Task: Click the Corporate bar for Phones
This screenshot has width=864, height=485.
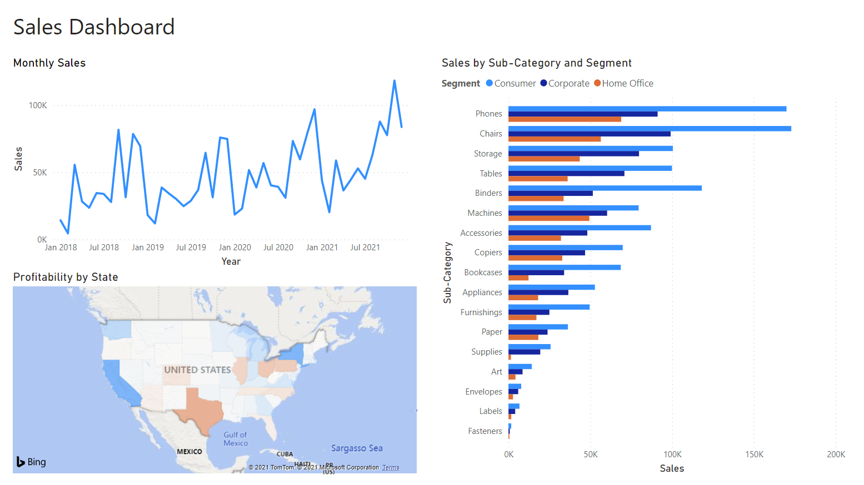Action: click(583, 114)
